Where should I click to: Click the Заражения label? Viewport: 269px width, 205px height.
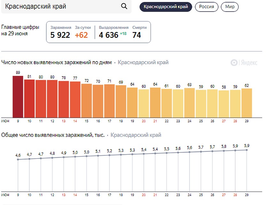click(61, 28)
